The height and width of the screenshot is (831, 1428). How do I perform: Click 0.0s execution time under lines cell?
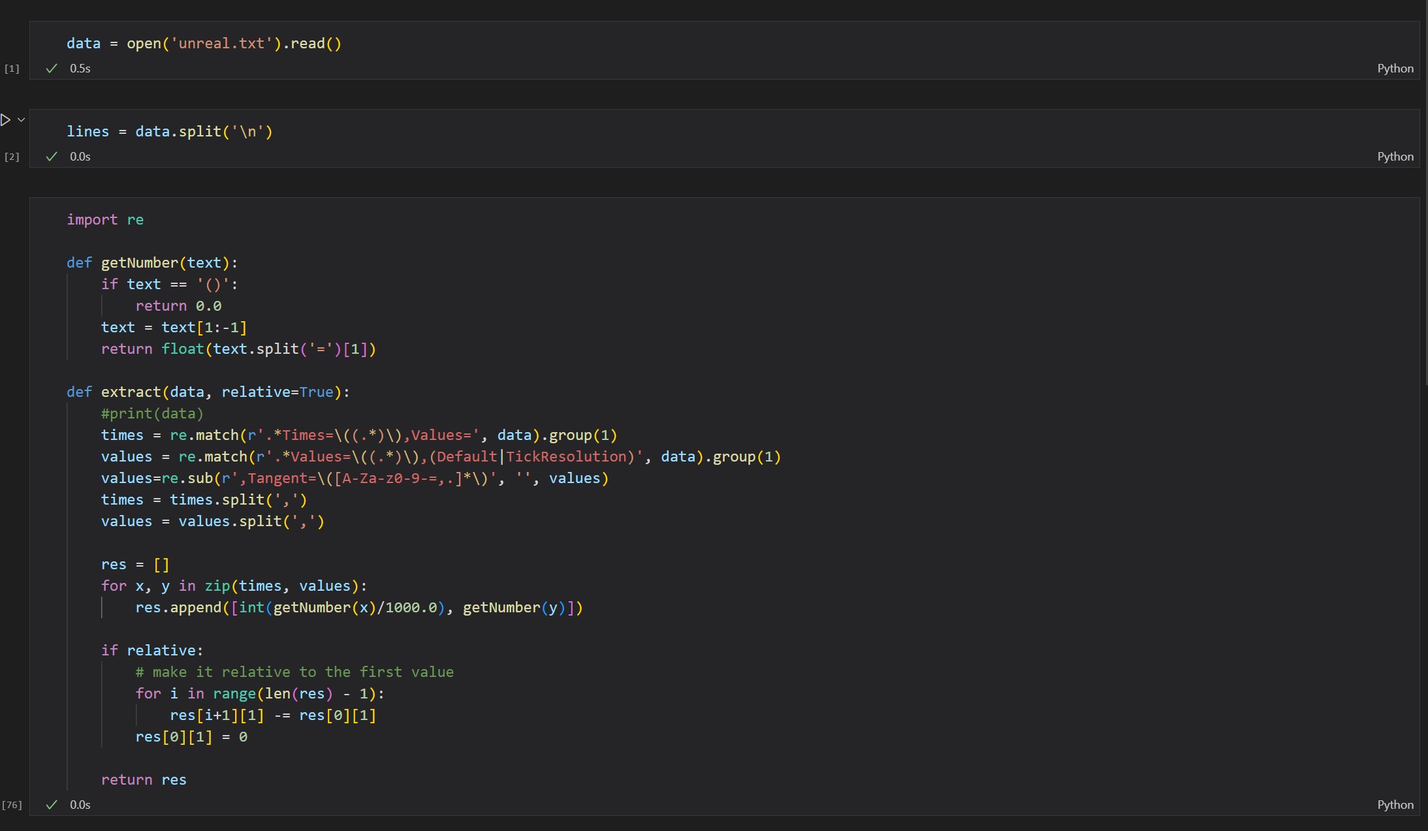80,157
